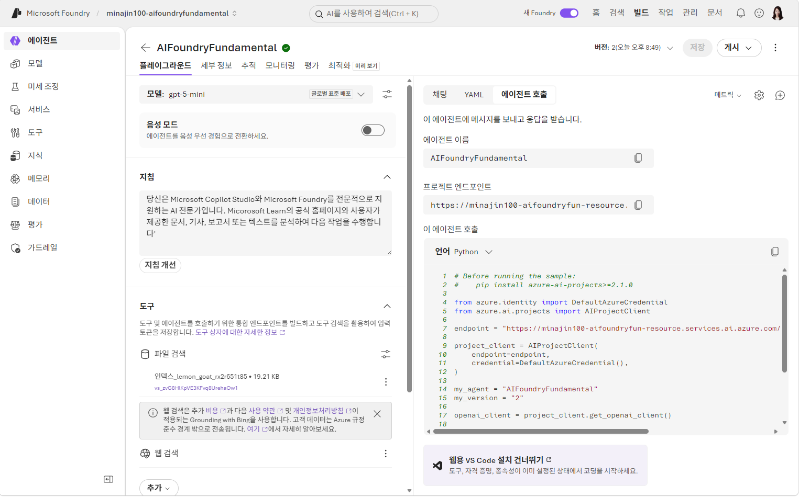Open the 데이터 sidebar item
The width and height of the screenshot is (799, 497).
pyautogui.click(x=62, y=202)
